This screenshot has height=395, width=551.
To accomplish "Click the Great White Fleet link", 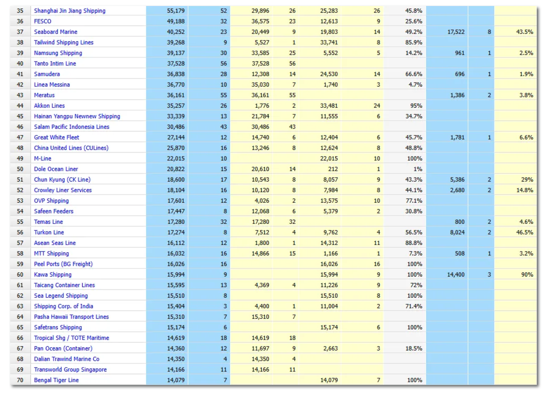I will (x=56, y=137).
